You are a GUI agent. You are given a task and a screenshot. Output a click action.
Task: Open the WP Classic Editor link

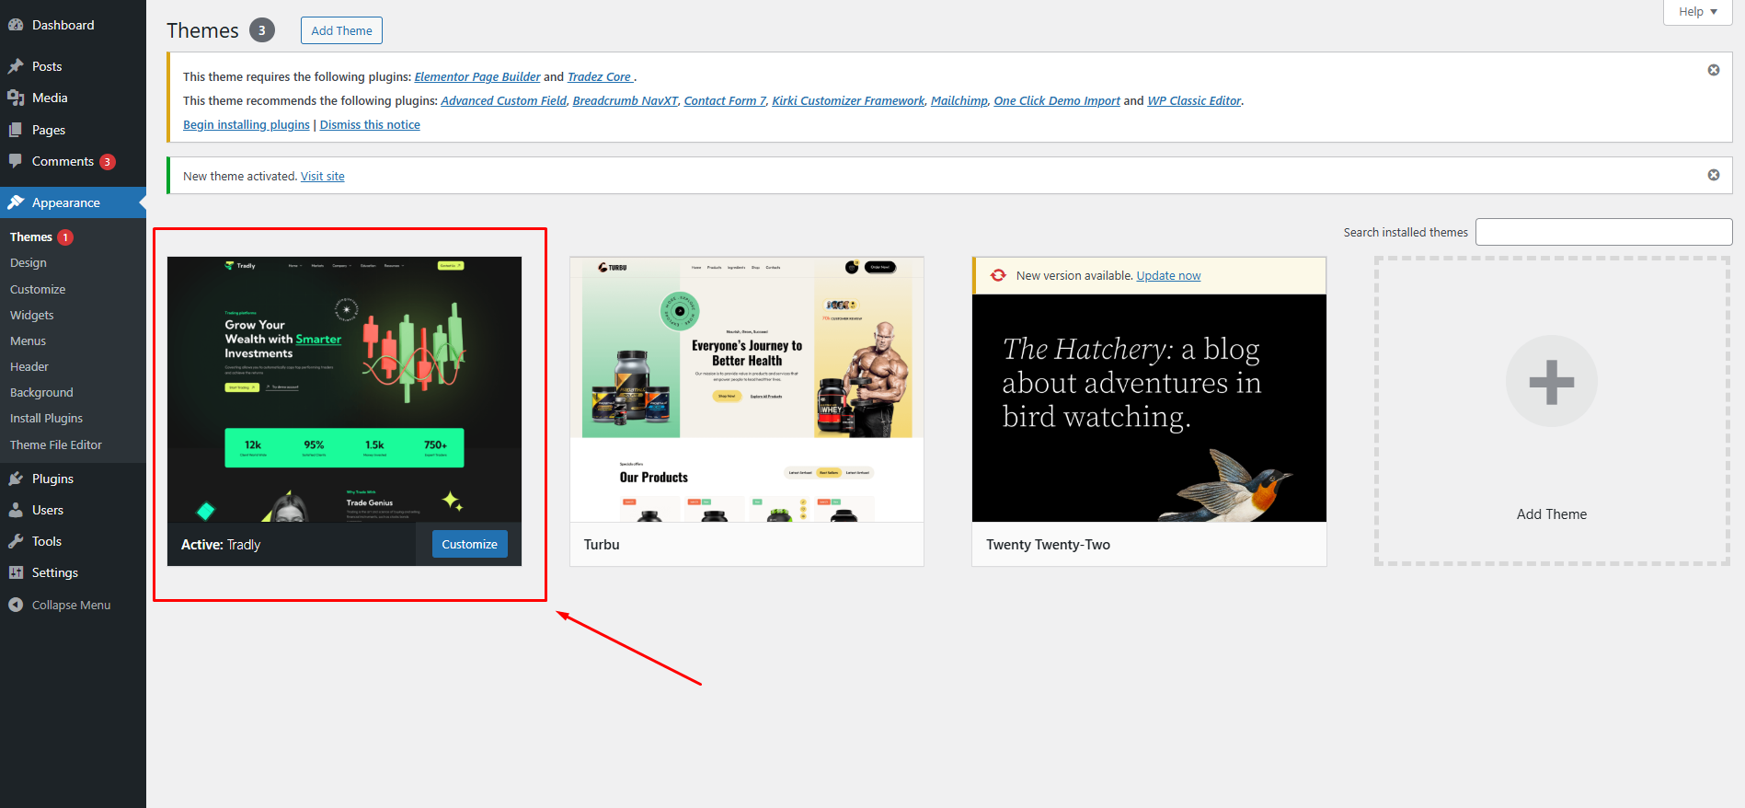(x=1194, y=101)
